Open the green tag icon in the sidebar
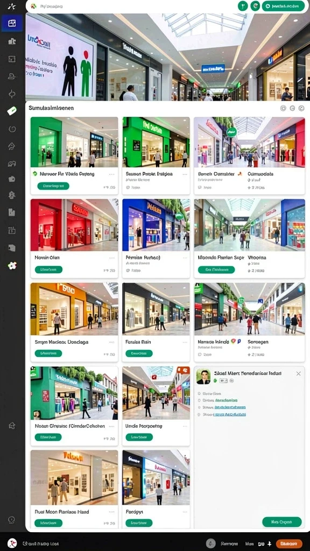The height and width of the screenshot is (551, 310). click(12, 111)
